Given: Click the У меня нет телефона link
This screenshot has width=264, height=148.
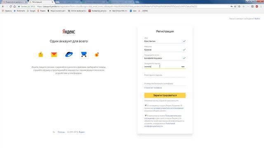Looking at the screenshot, I should (153, 88).
